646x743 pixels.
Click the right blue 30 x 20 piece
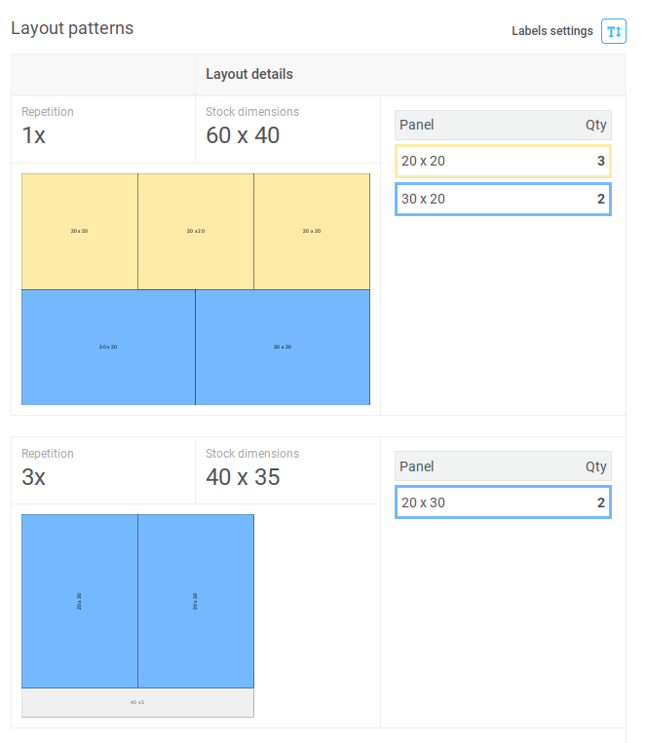pyautogui.click(x=283, y=348)
